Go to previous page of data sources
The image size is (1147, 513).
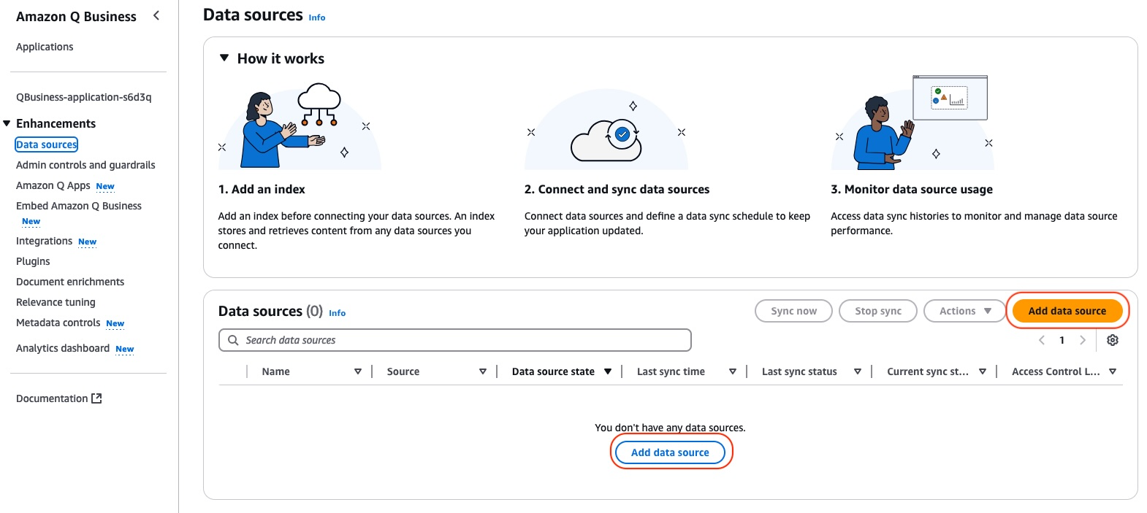[x=1042, y=340]
